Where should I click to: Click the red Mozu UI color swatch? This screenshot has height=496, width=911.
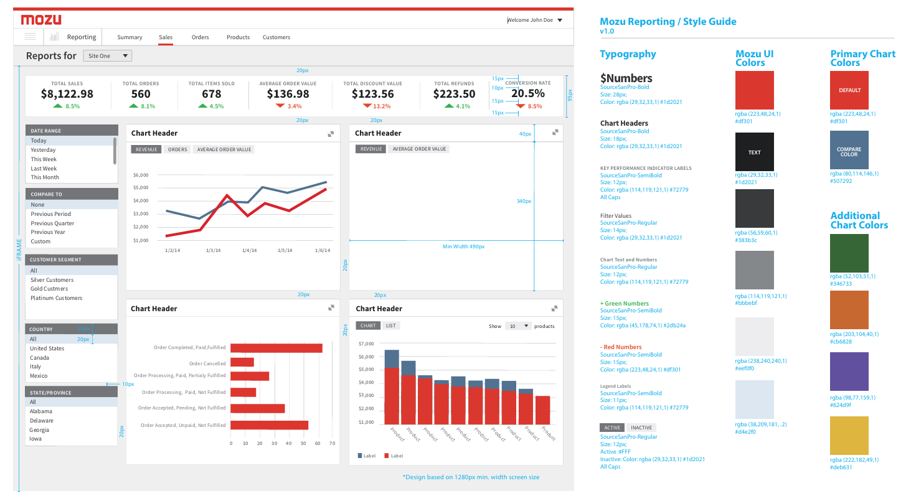coord(755,90)
